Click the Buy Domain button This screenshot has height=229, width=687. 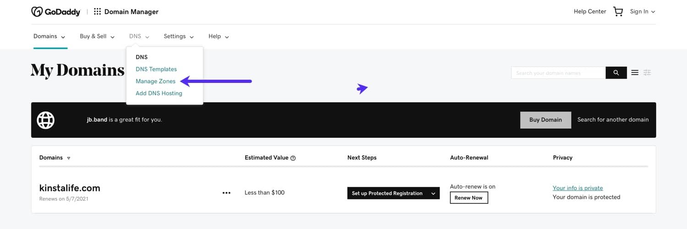pyautogui.click(x=545, y=120)
